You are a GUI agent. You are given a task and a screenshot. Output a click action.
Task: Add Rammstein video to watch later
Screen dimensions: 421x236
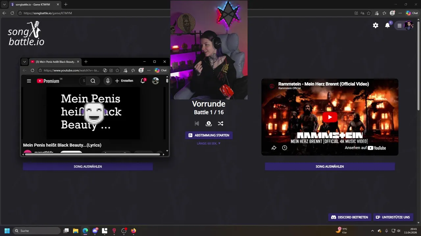tap(285, 148)
